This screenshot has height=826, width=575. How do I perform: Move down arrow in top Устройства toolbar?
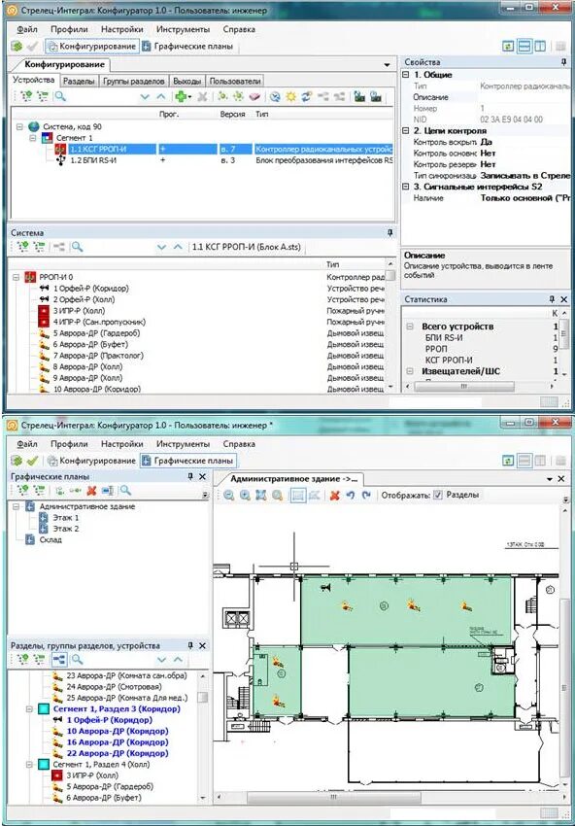tap(145, 97)
